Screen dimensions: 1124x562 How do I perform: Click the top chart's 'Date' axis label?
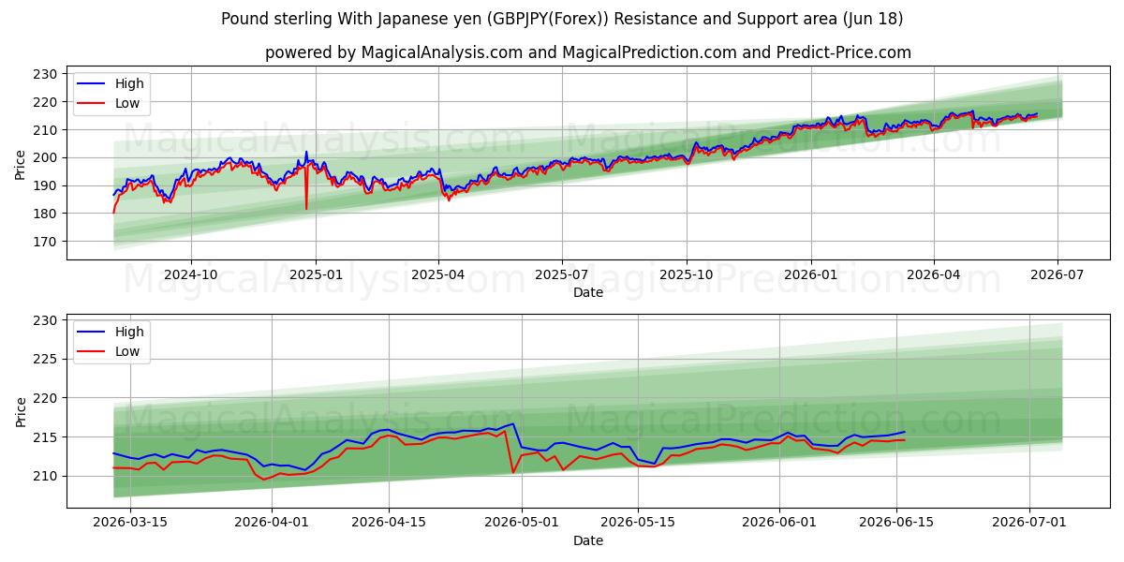[x=588, y=292]
